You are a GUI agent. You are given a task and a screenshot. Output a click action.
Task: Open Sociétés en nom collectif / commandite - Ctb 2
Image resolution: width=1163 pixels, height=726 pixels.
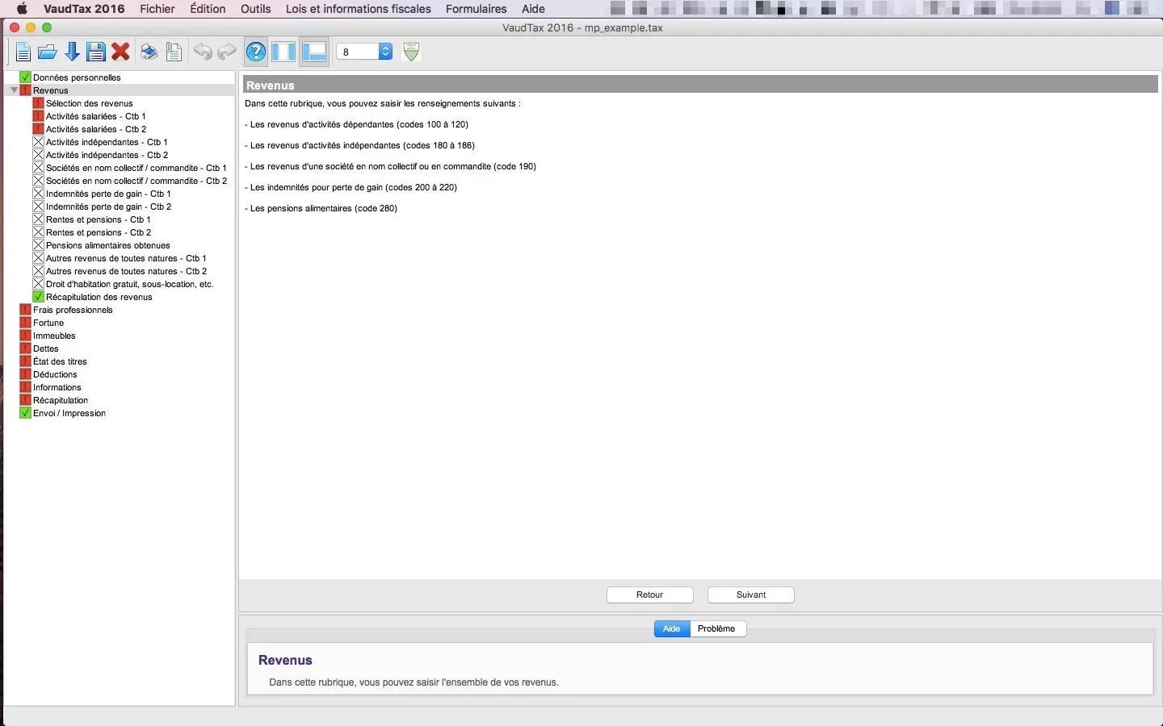(136, 181)
